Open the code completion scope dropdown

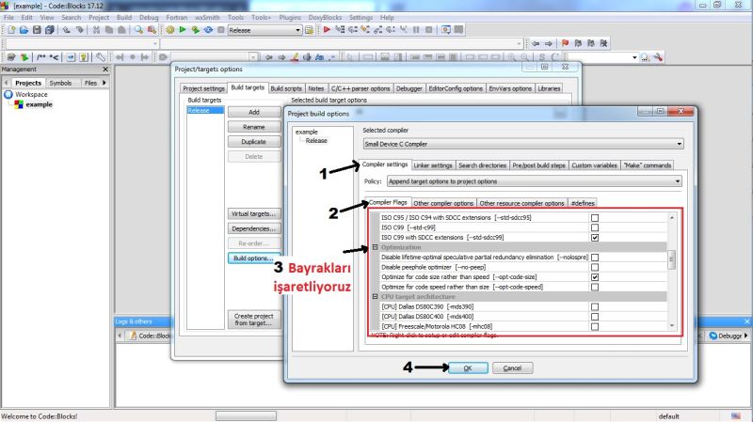[x=155, y=43]
